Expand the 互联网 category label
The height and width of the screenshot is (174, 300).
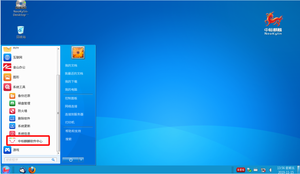tap(18, 57)
